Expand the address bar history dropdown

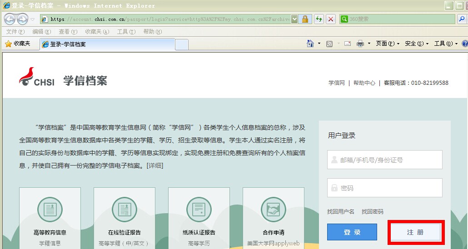coord(294,20)
